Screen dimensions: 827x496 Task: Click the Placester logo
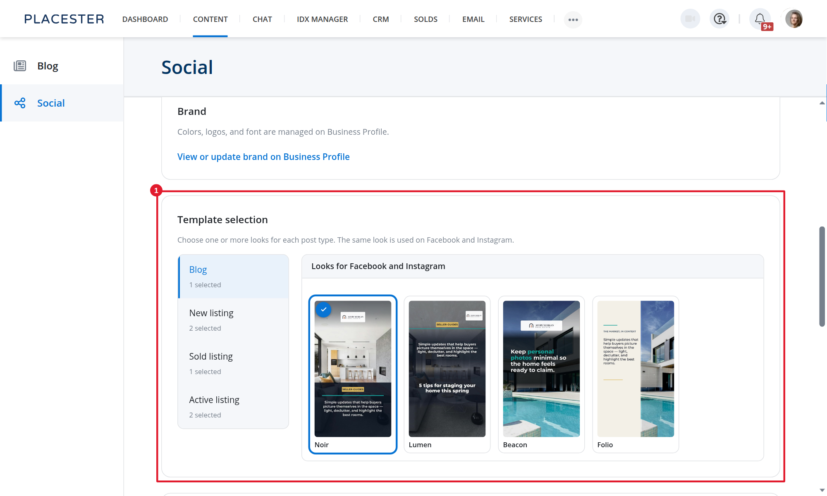coord(64,19)
